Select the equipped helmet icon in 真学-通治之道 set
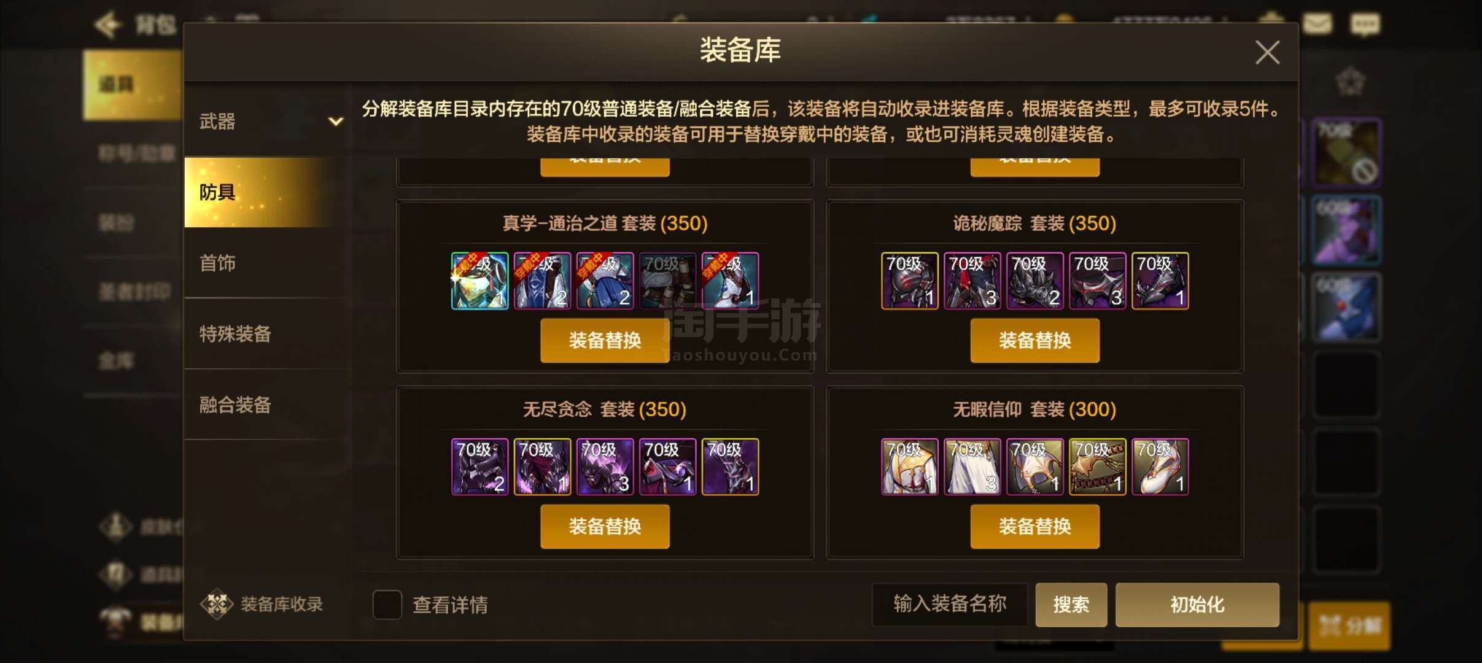This screenshot has width=1482, height=663. [479, 281]
